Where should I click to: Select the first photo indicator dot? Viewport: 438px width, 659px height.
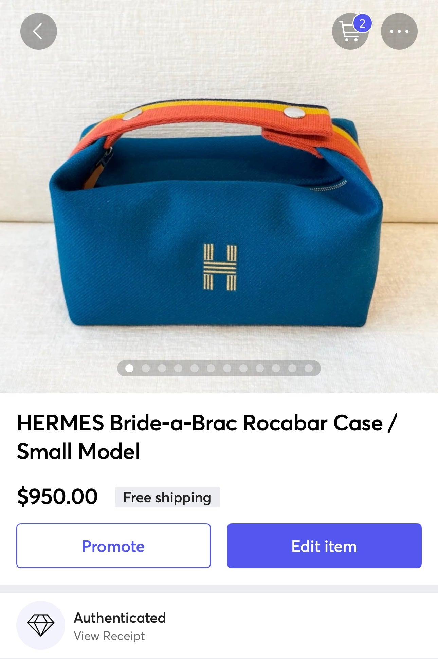129,368
